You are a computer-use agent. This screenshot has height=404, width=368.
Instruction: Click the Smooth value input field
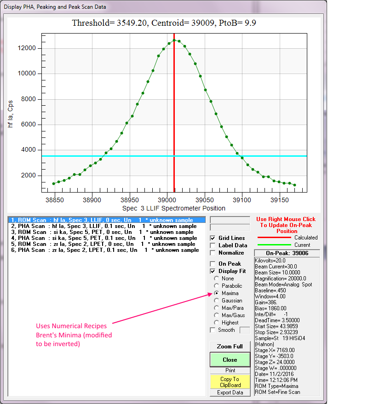pyautogui.click(x=245, y=330)
